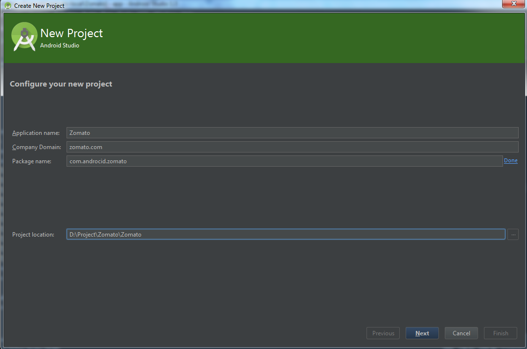Click the Android icon in the title bar
Image resolution: width=527 pixels, height=349 pixels.
click(x=8, y=6)
